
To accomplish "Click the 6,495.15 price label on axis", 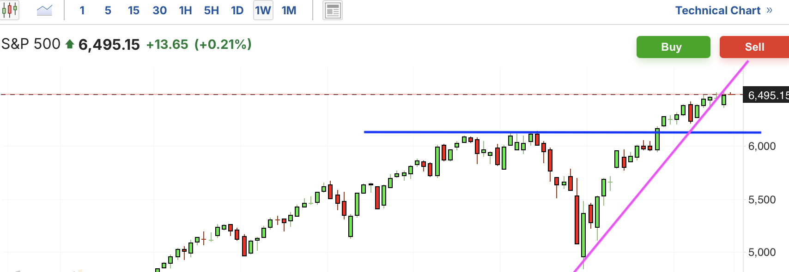I will pyautogui.click(x=767, y=95).
